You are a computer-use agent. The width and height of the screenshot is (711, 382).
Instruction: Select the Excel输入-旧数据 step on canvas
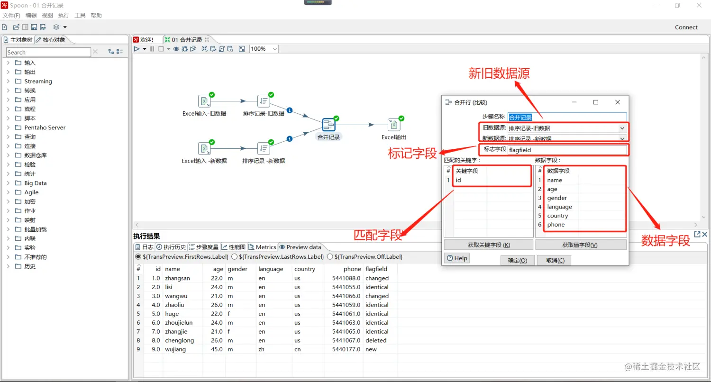204,101
